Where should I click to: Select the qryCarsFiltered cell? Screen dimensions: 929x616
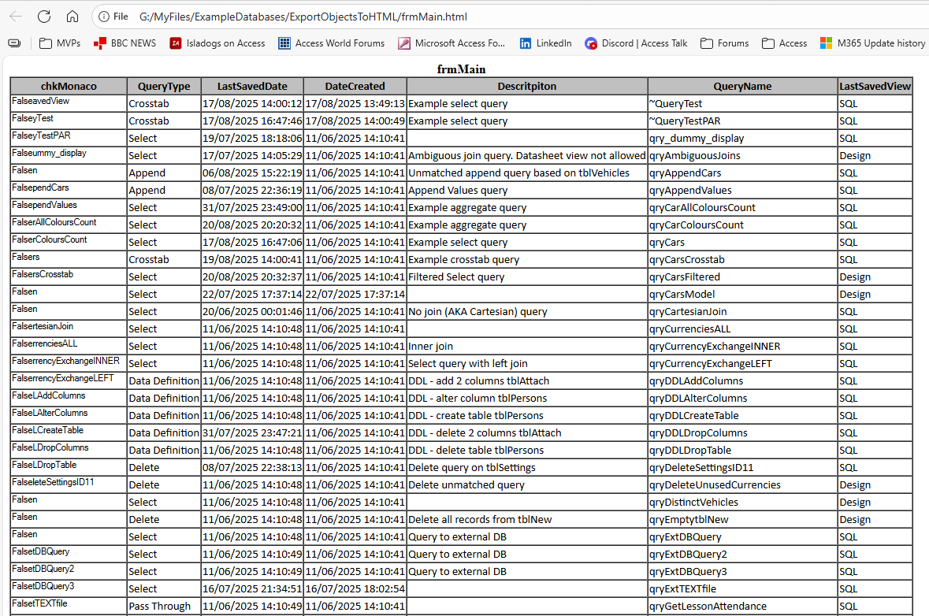(x=742, y=276)
